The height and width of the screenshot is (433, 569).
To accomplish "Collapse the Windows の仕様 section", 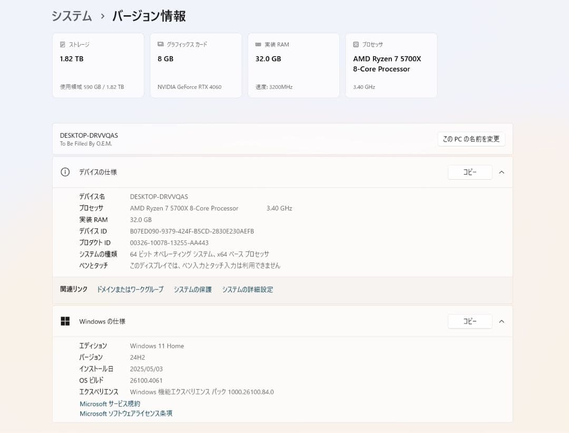I will tap(501, 321).
